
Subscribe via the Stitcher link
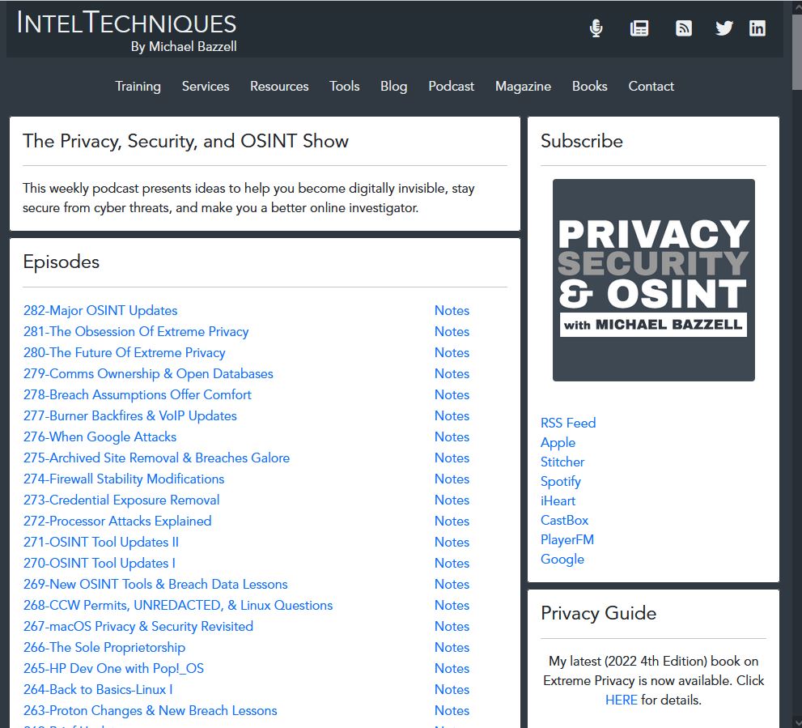tap(562, 462)
